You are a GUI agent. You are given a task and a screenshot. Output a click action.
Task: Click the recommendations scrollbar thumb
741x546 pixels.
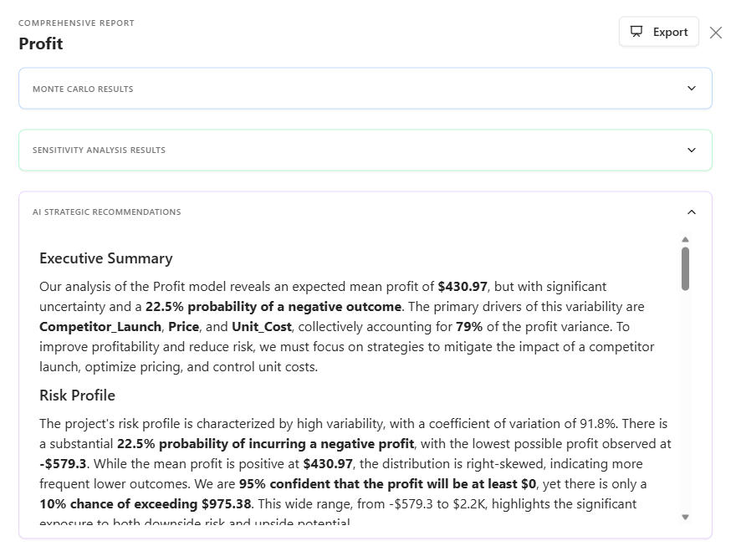pos(686,268)
